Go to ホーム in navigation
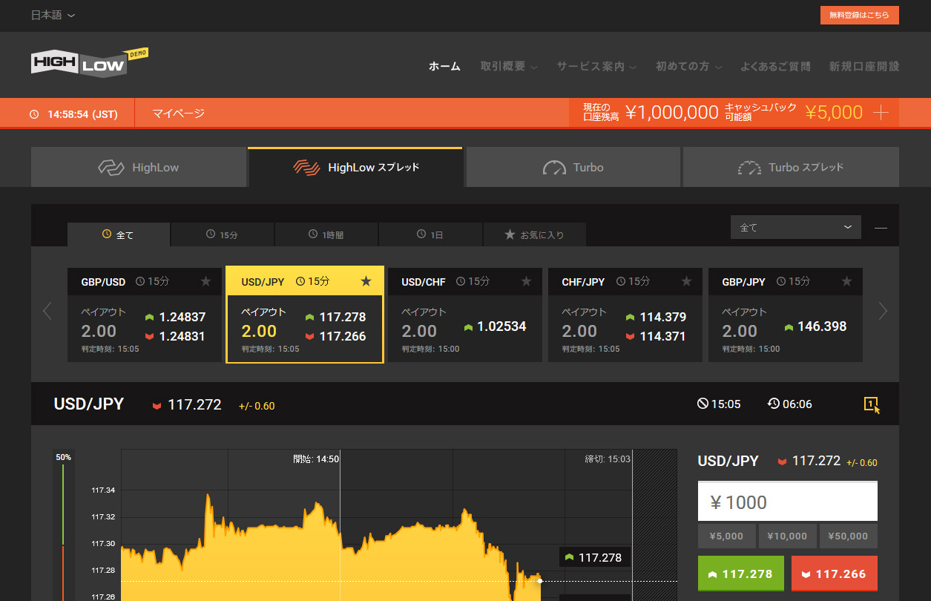931x601 pixels. [444, 66]
